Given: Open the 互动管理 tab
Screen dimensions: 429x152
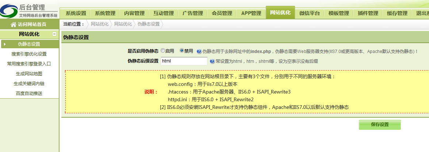Looking at the screenshot, I should click(164, 13).
